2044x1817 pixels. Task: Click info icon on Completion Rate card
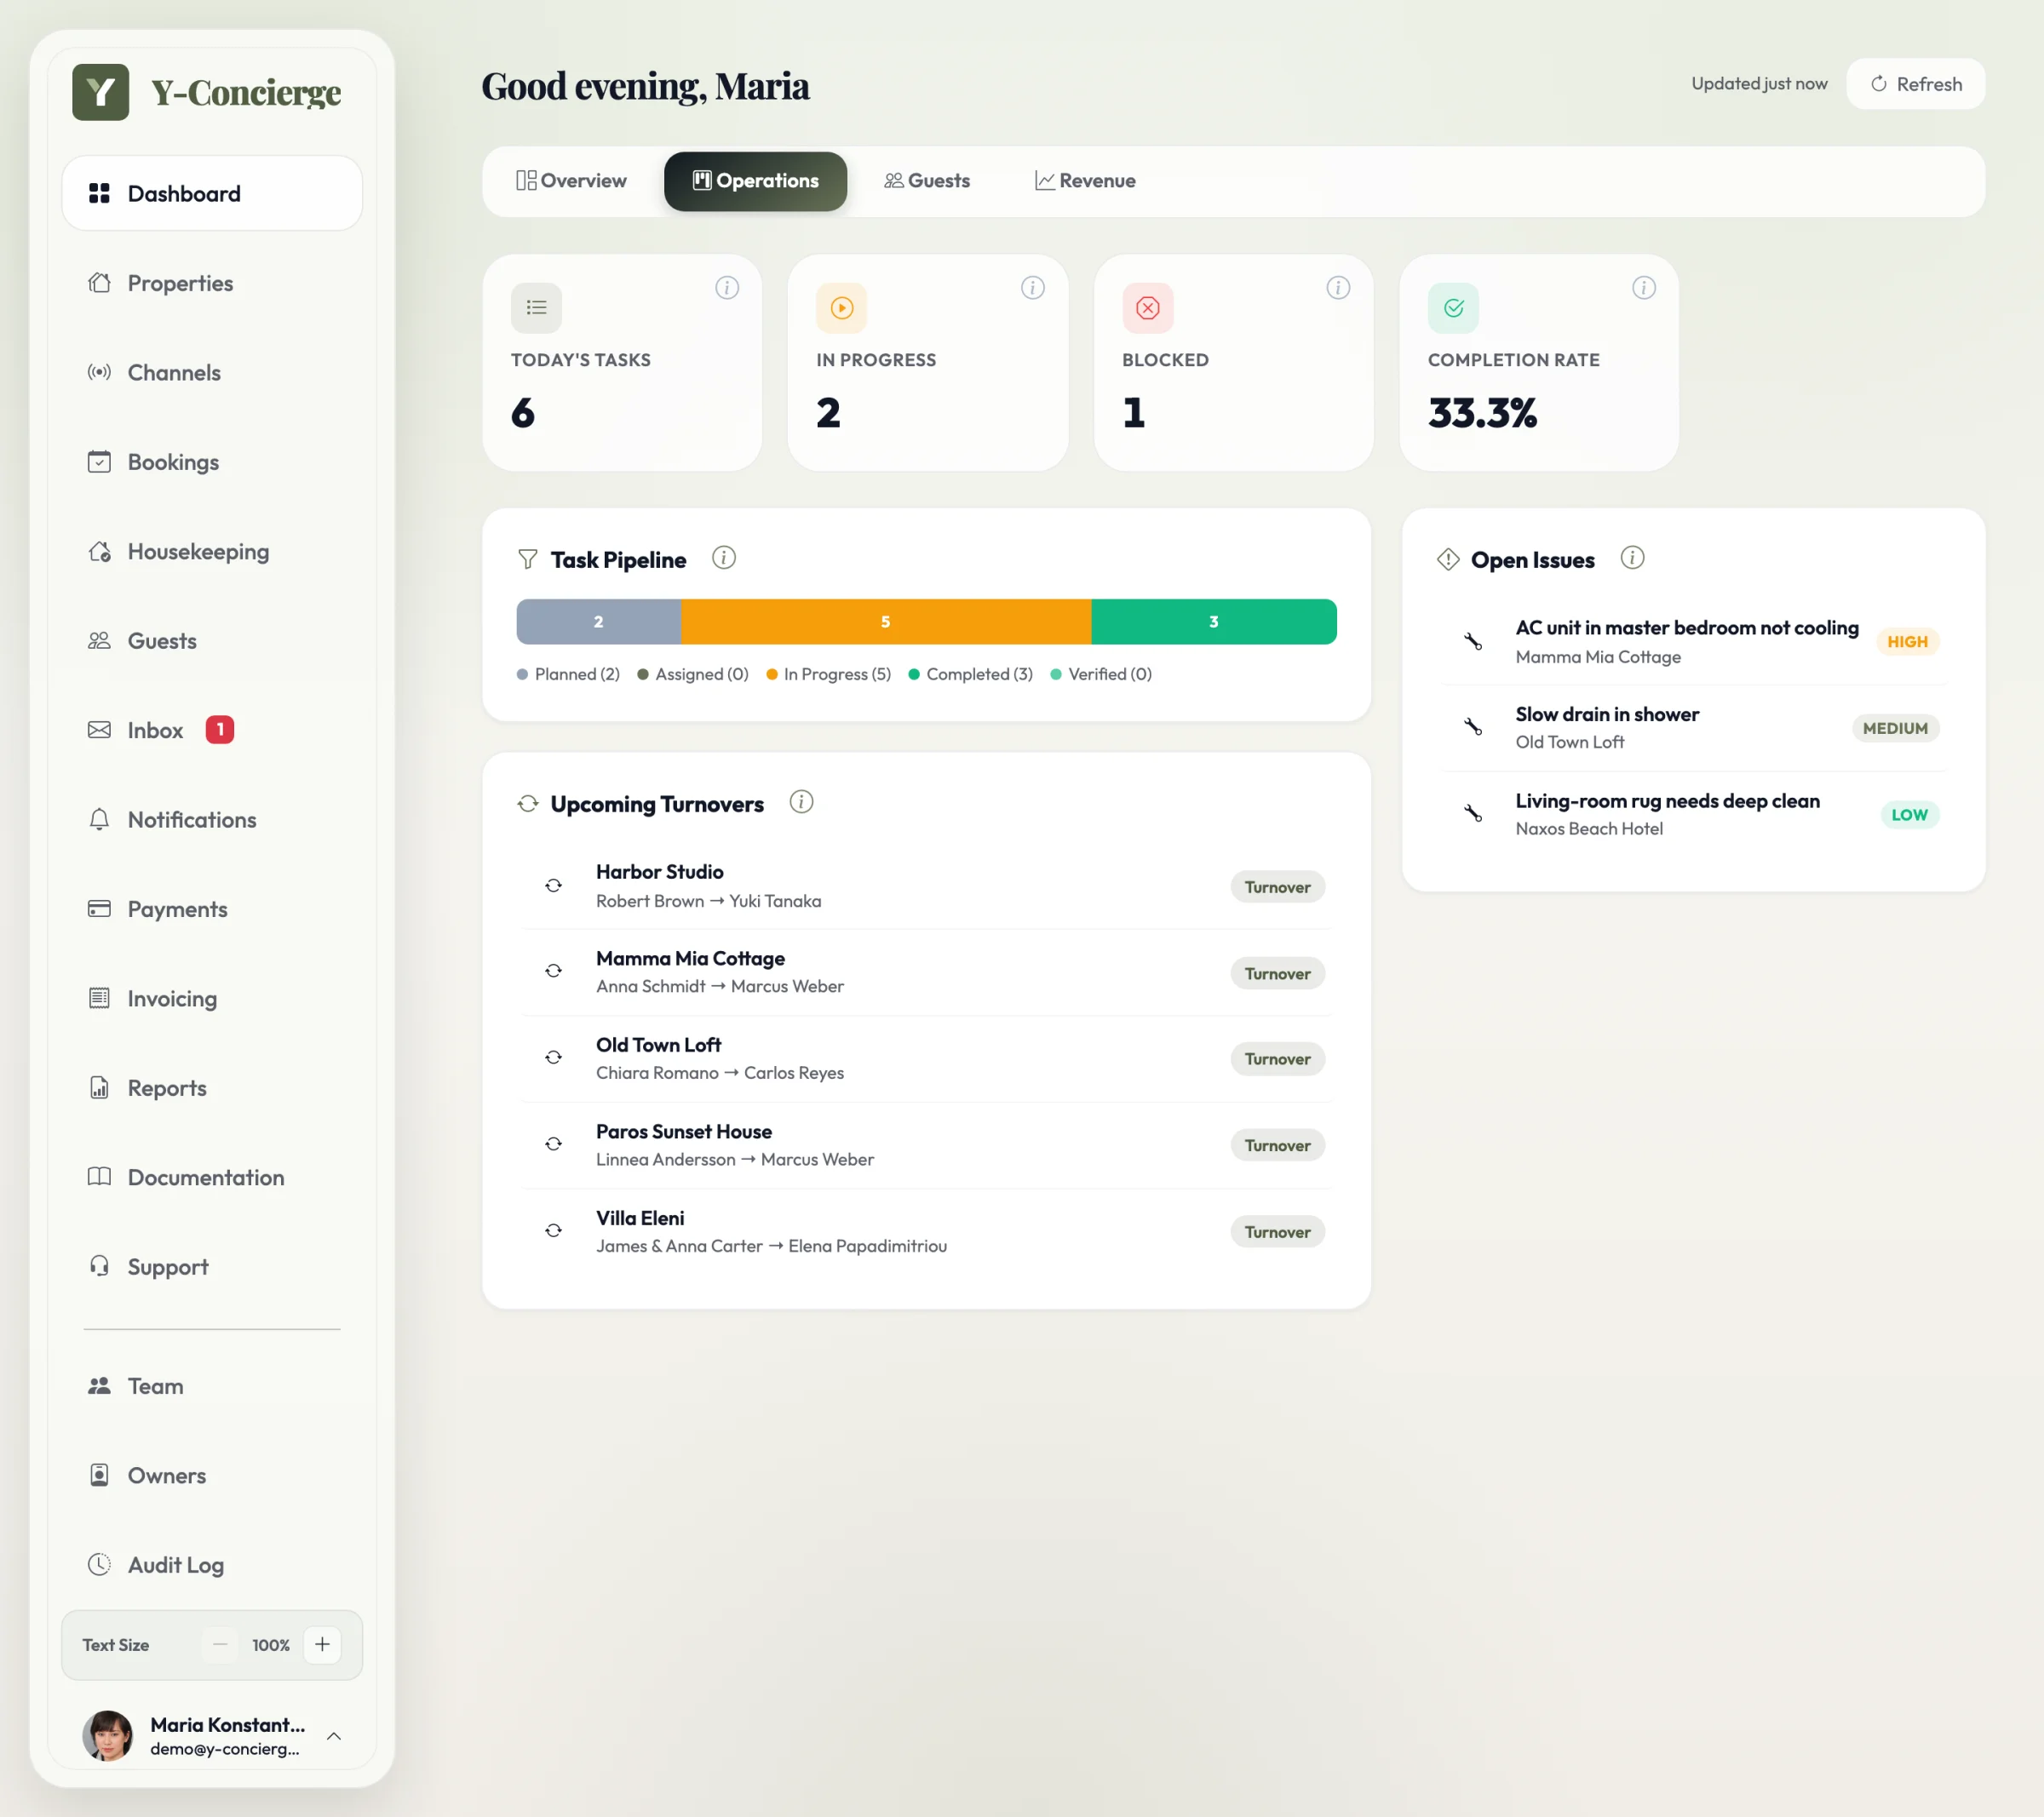click(x=1644, y=288)
